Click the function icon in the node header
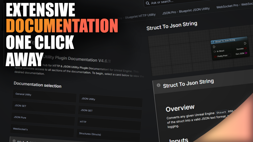Image resolution: width=253 pixels, height=142 pixels. click(x=213, y=42)
